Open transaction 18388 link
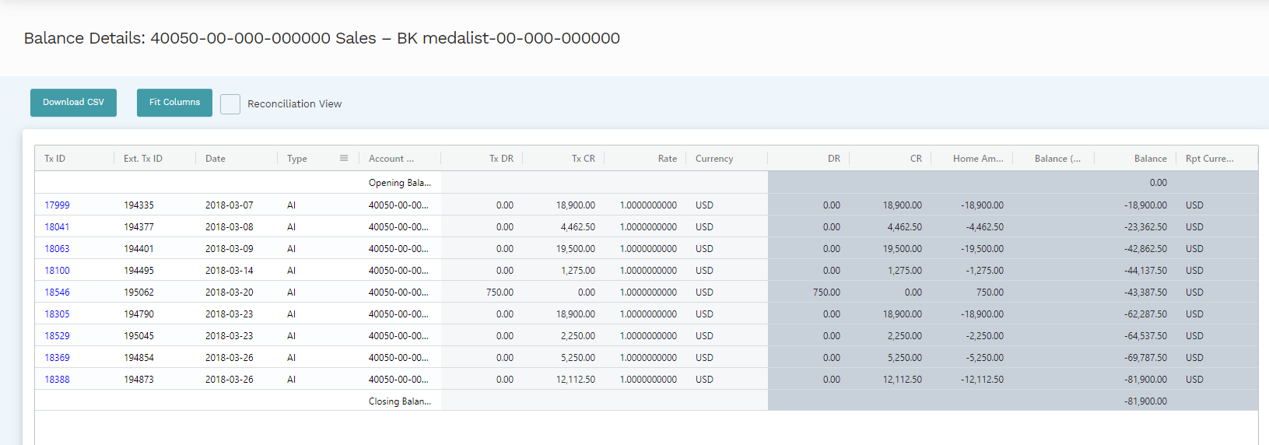This screenshot has width=1269, height=445. 57,380
